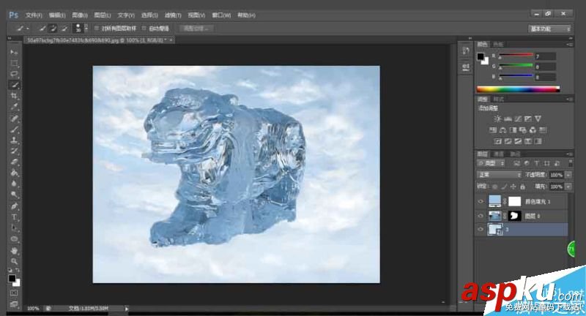Viewport: 586px width, 316px height.
Task: Click the opacity value field (100%)
Action: click(x=557, y=175)
